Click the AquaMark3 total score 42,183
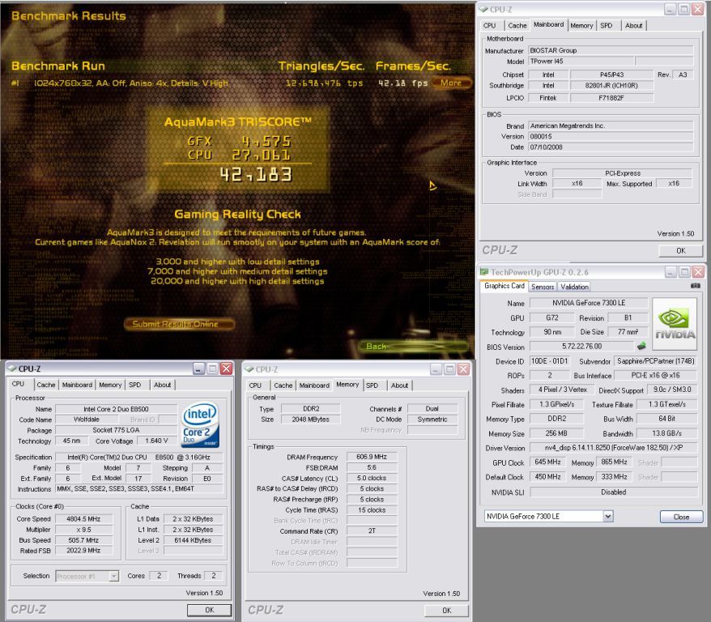This screenshot has height=622, width=711. 256,174
